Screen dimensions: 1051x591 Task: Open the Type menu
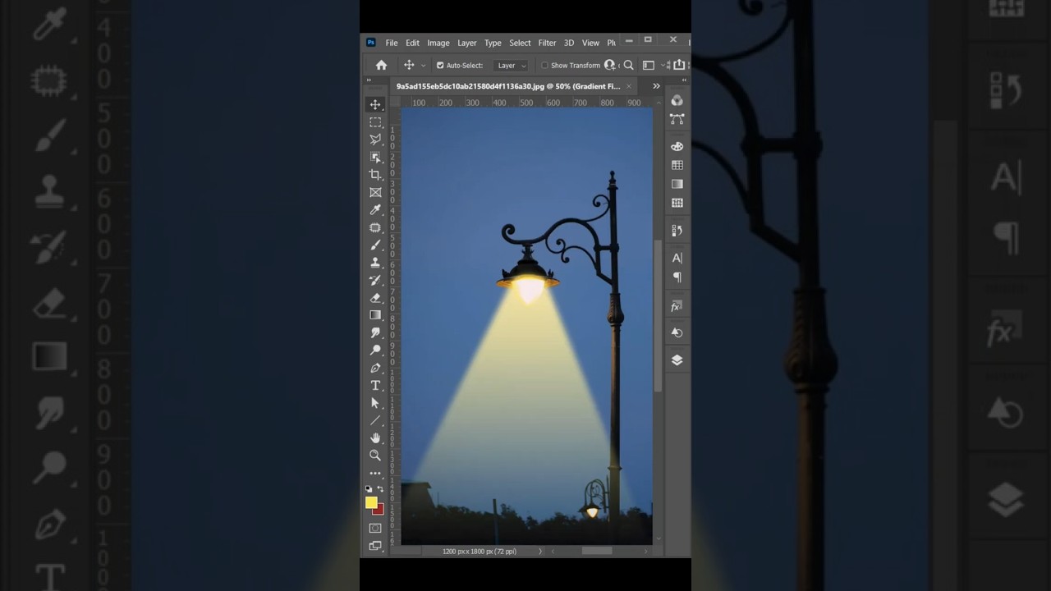493,43
